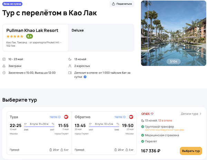Show previous hotel photo with left arrow
The image size is (207, 160).
point(144,33)
